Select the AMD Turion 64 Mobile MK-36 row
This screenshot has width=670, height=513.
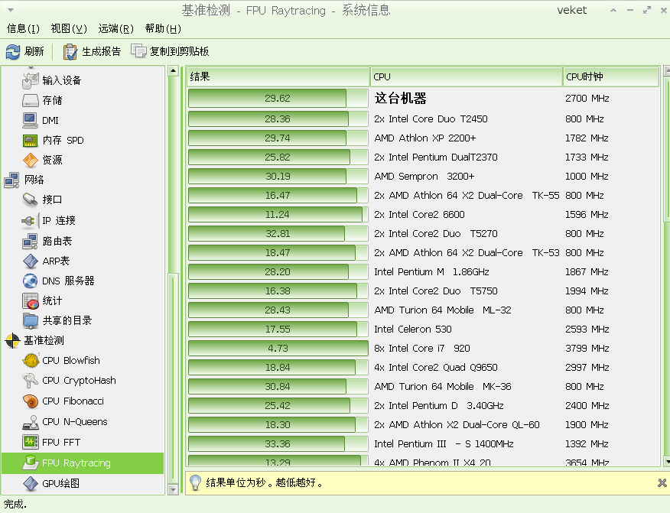pos(423,387)
